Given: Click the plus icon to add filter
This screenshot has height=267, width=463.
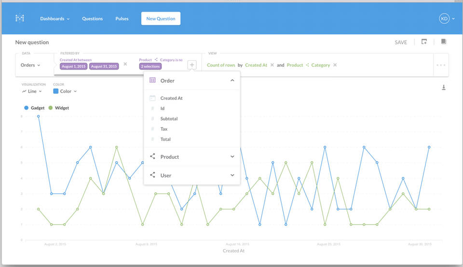Looking at the screenshot, I should click(x=191, y=65).
